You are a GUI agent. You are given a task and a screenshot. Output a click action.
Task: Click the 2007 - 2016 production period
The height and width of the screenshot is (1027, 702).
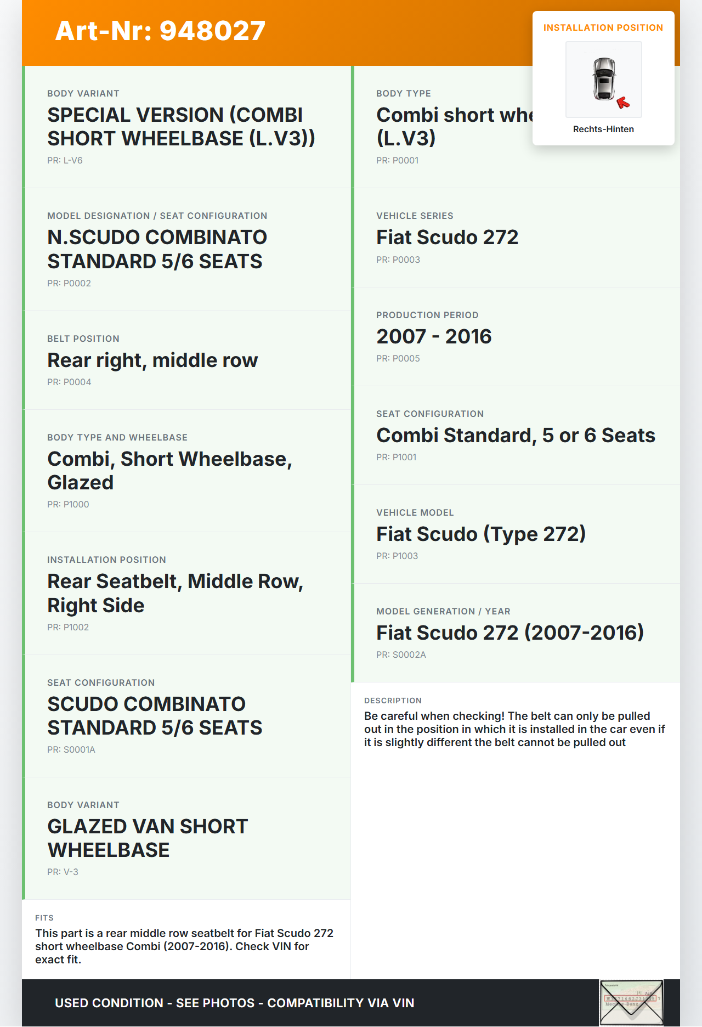(x=434, y=336)
